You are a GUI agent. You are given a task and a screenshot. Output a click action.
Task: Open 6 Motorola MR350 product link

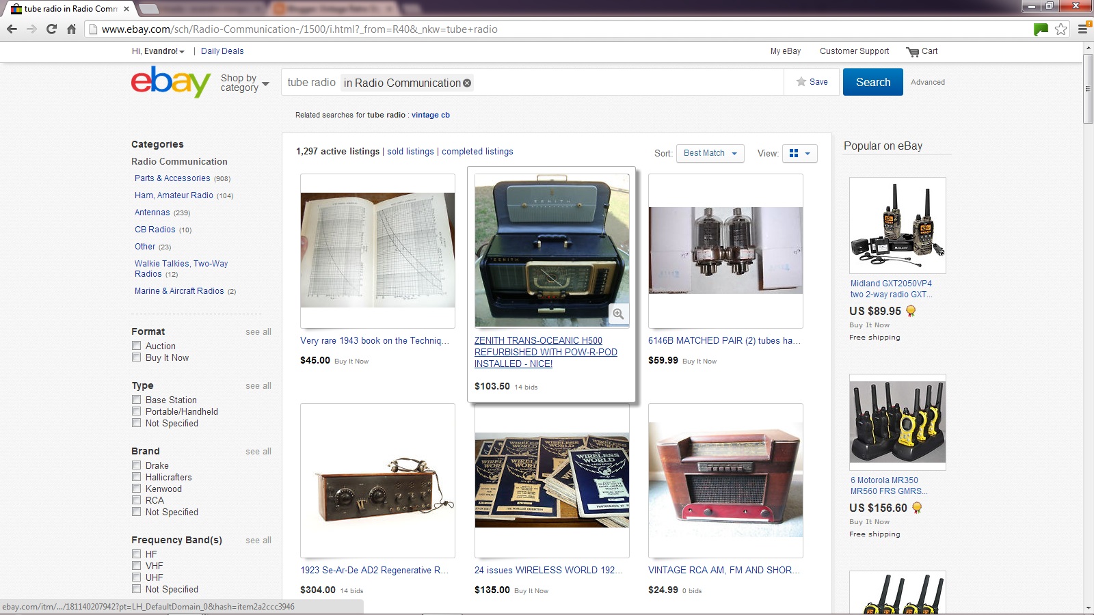pyautogui.click(x=889, y=486)
